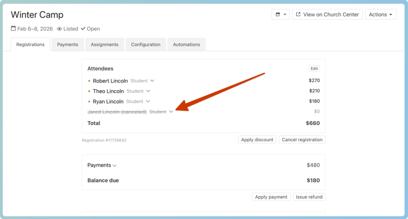The height and width of the screenshot is (219, 408).
Task: Click the orange dot beside Robert Lincoln
Action: click(x=89, y=81)
